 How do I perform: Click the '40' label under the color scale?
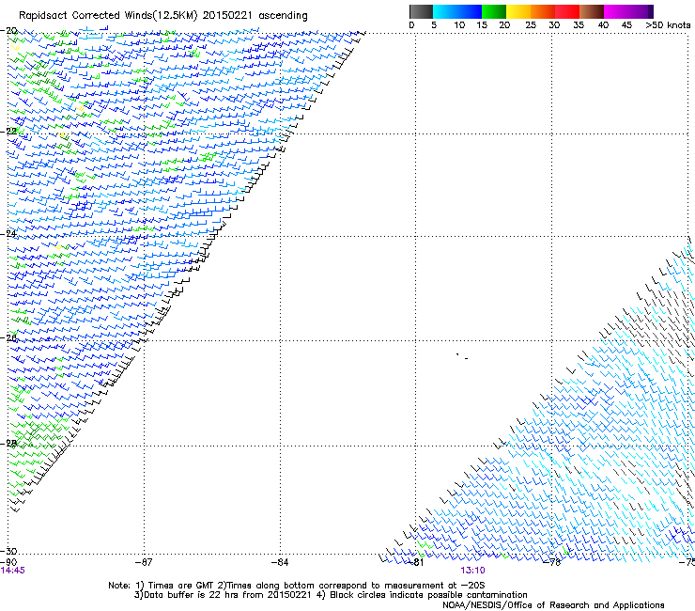pyautogui.click(x=603, y=25)
